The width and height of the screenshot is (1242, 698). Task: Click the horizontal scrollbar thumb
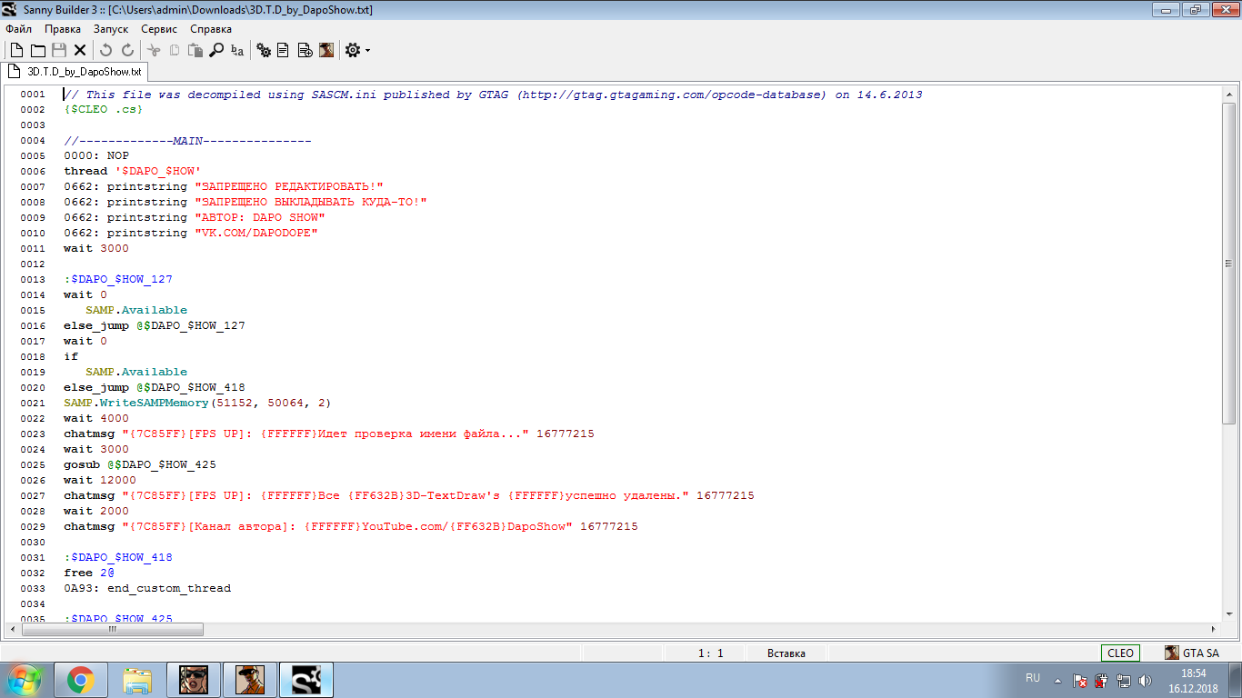[112, 629]
